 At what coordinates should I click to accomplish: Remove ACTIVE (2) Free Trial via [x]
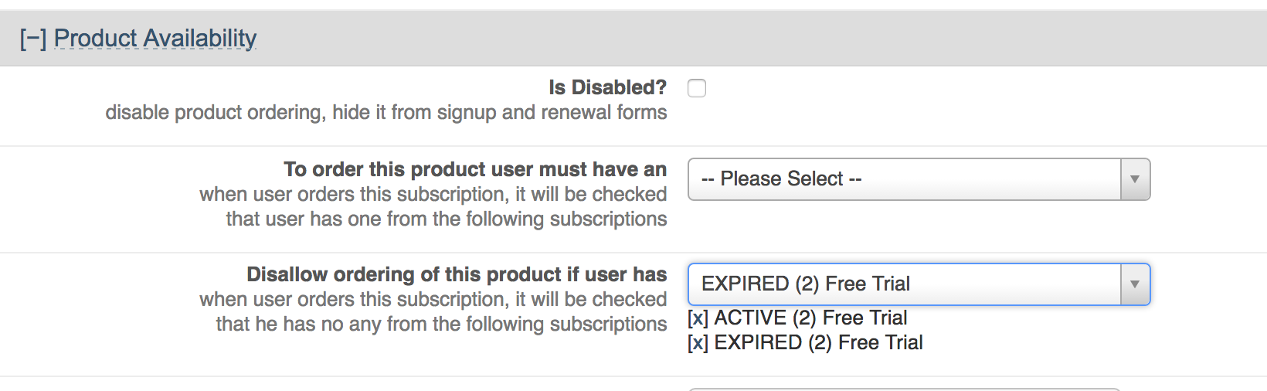(698, 318)
